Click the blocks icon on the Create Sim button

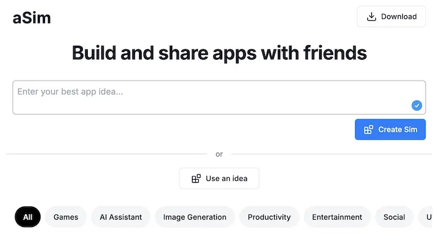point(369,130)
